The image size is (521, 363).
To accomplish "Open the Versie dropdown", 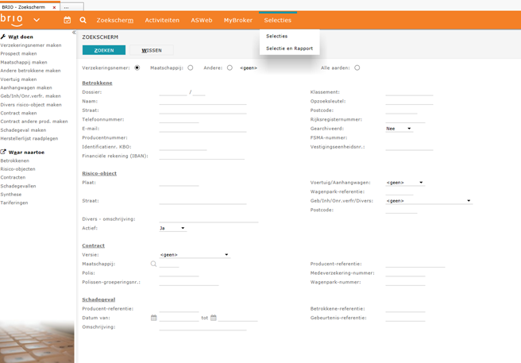I will coord(195,255).
